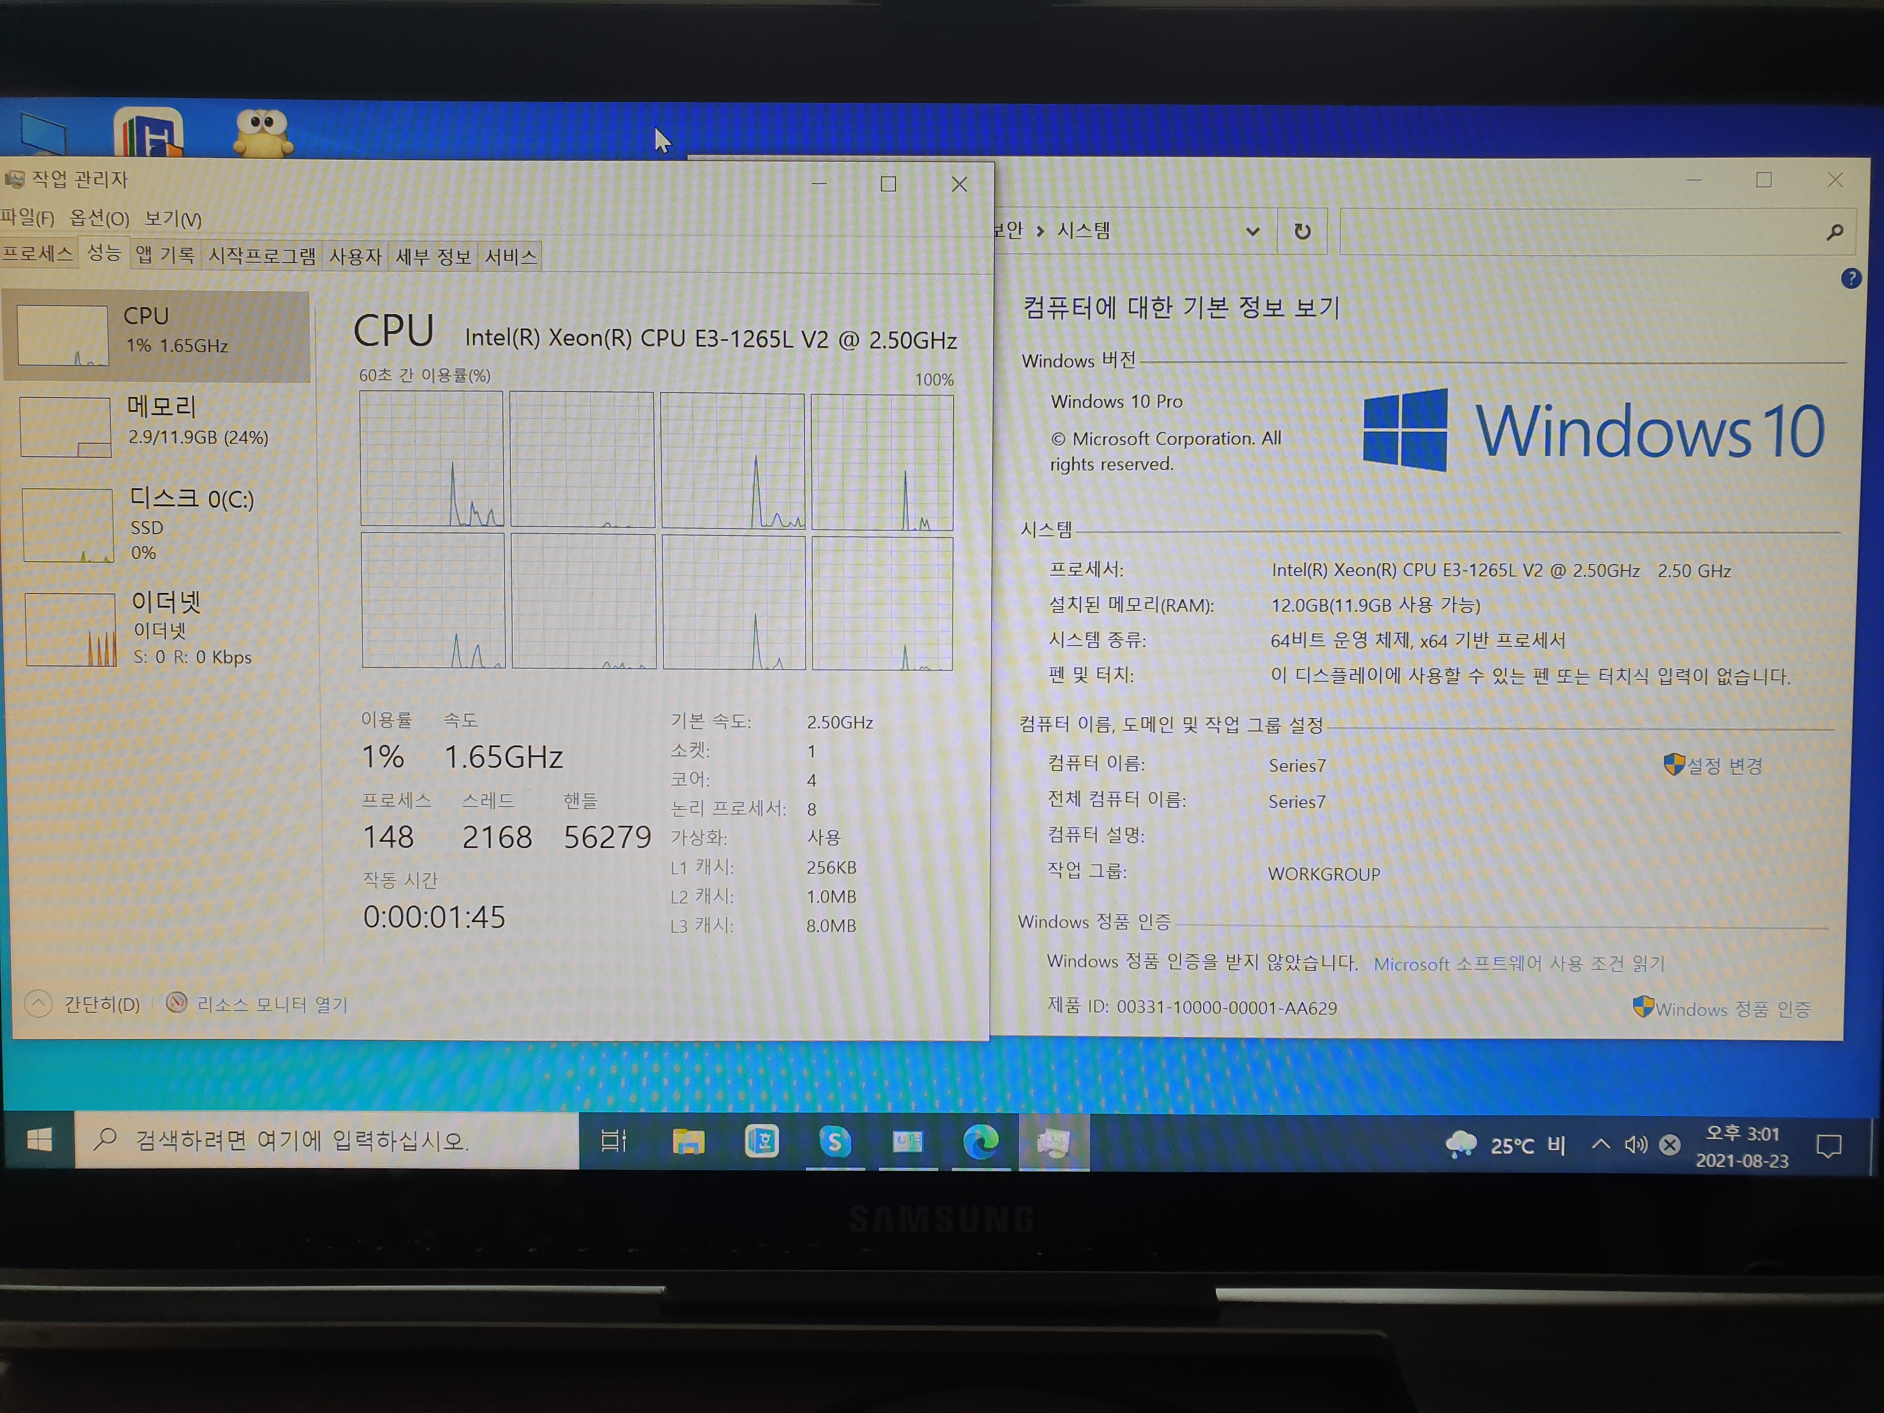Click the 핸들 count 56279

[x=607, y=836]
